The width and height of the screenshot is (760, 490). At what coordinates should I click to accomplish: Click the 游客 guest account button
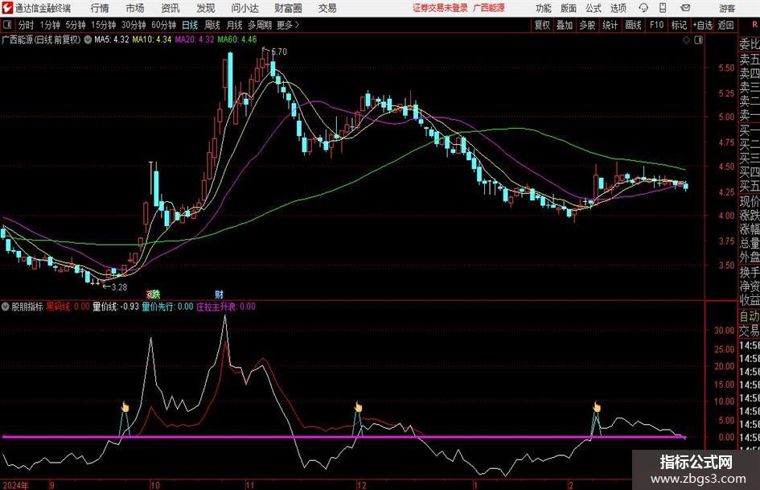pos(726,8)
